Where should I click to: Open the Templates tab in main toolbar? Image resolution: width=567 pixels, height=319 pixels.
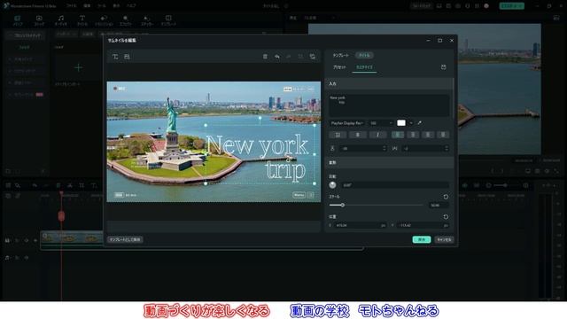(168, 20)
